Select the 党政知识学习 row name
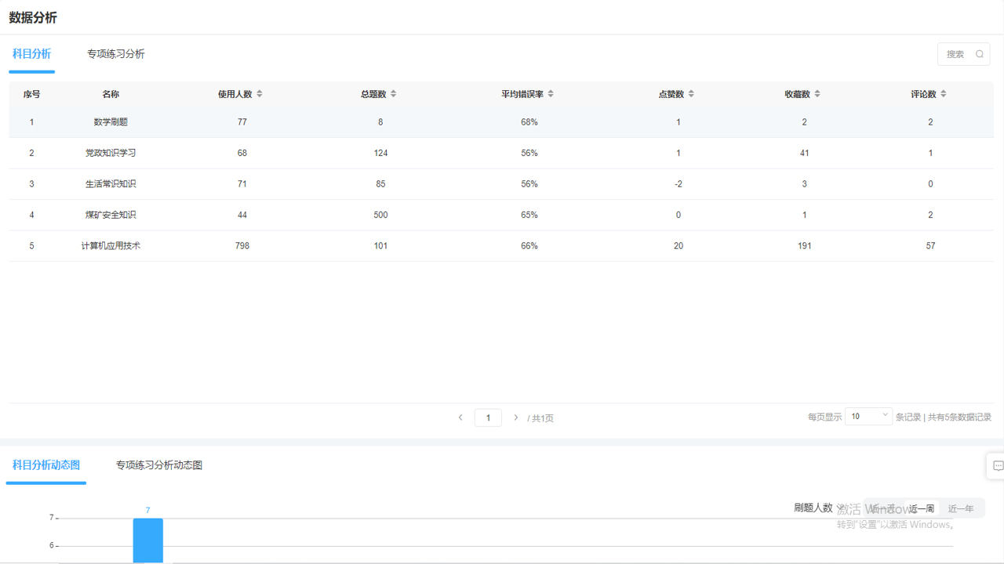The width and height of the screenshot is (1004, 564). pyautogui.click(x=111, y=153)
